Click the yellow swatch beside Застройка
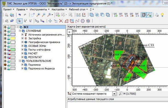 [13, 38]
